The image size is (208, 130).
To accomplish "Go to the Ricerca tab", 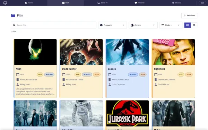I will coord(176,3).
